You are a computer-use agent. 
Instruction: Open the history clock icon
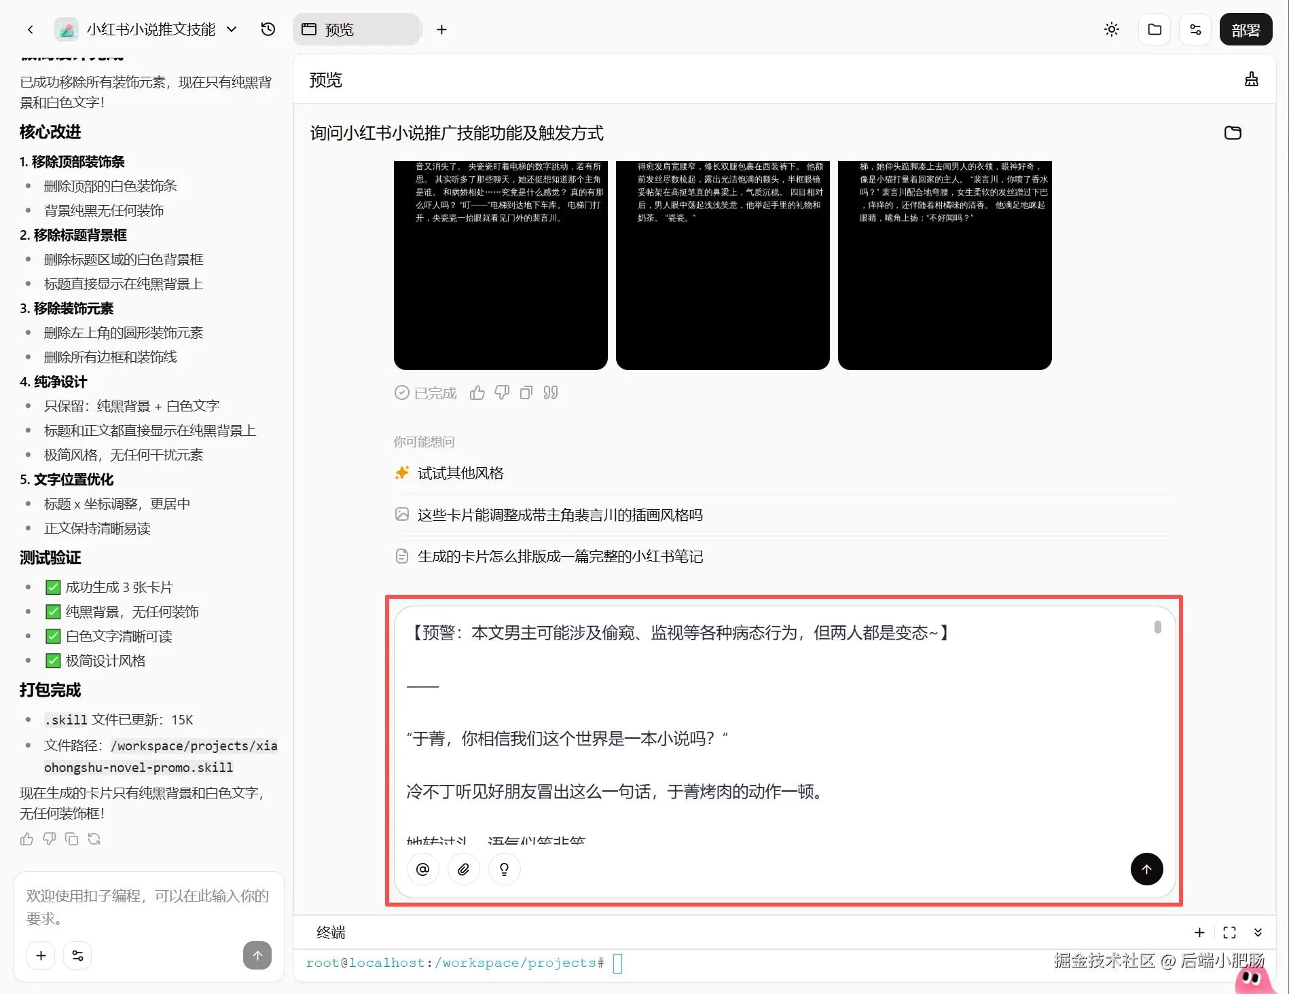268,29
